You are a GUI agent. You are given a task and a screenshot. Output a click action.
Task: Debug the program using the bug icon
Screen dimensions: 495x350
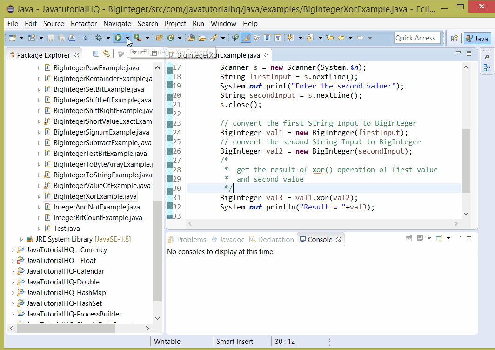[x=99, y=37]
